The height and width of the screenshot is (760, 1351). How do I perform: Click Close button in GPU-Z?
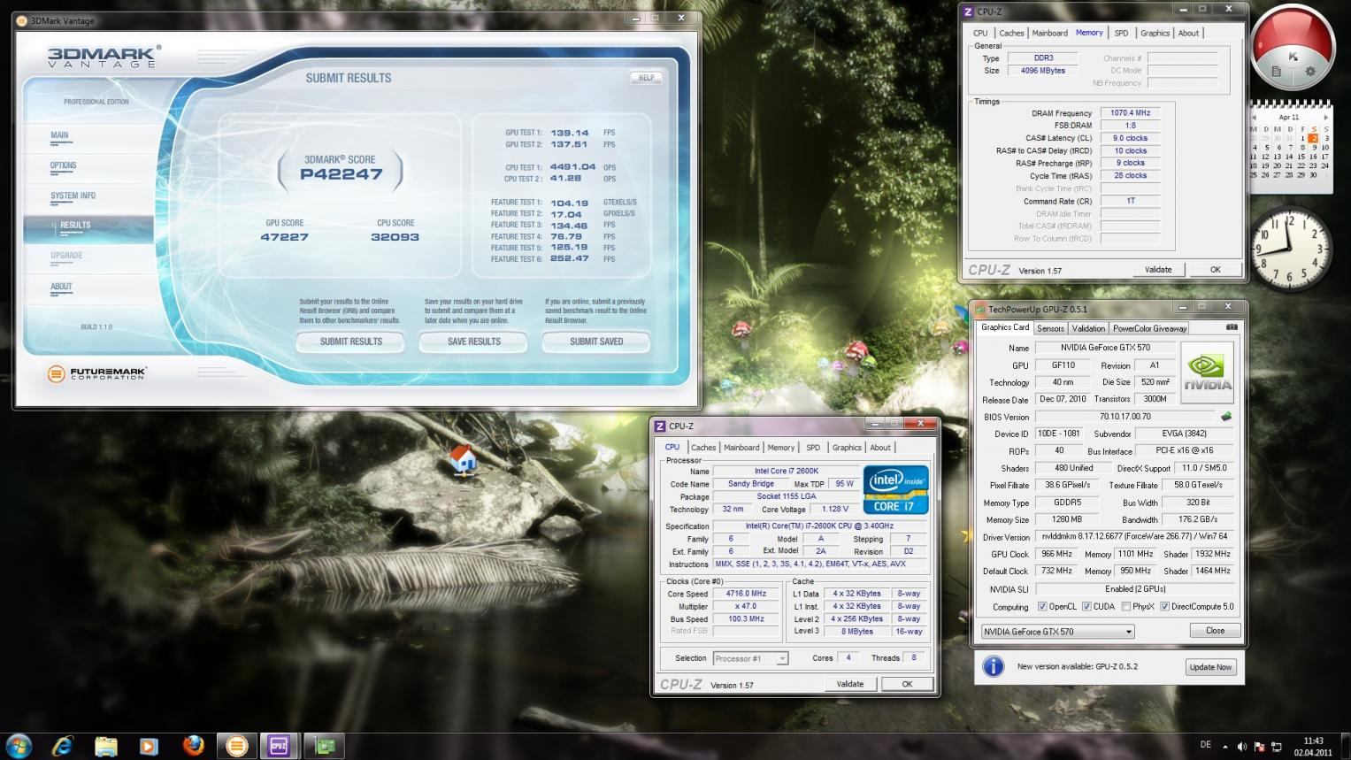coord(1215,631)
